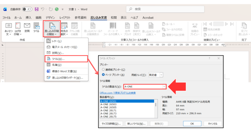Expand the ラベルの製造元 A-ONE dropdown
The width and height of the screenshot is (251, 133).
[163, 86]
